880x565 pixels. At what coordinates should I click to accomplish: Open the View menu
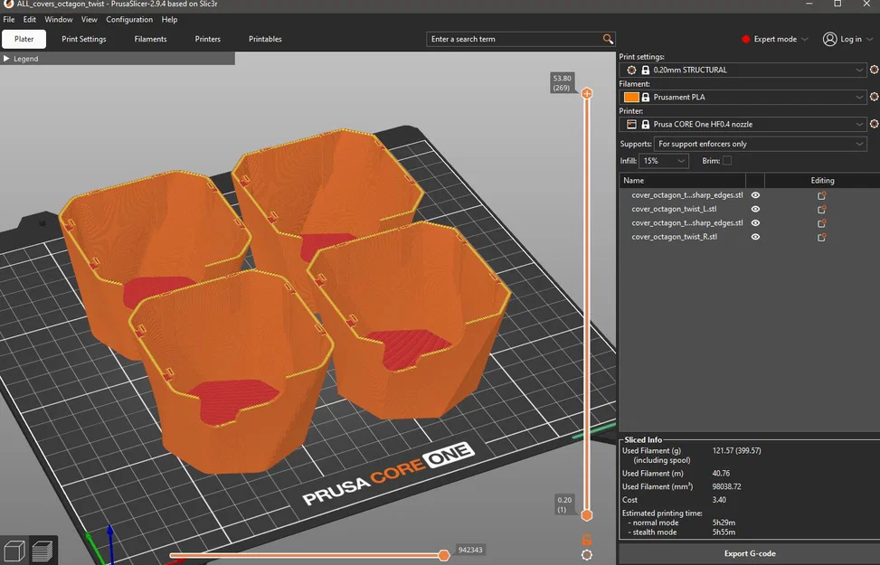(x=90, y=20)
